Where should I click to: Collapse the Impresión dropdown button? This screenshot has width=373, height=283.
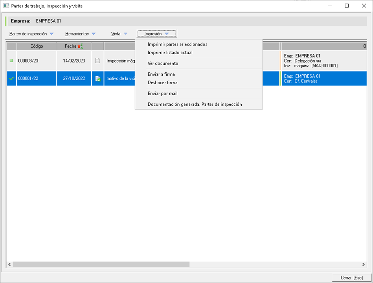pos(157,34)
